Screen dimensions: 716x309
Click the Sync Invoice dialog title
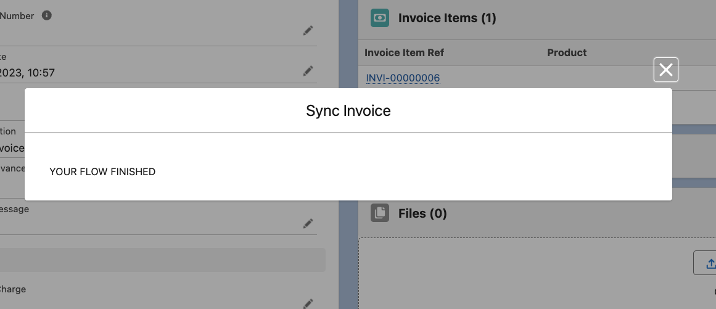coord(348,111)
